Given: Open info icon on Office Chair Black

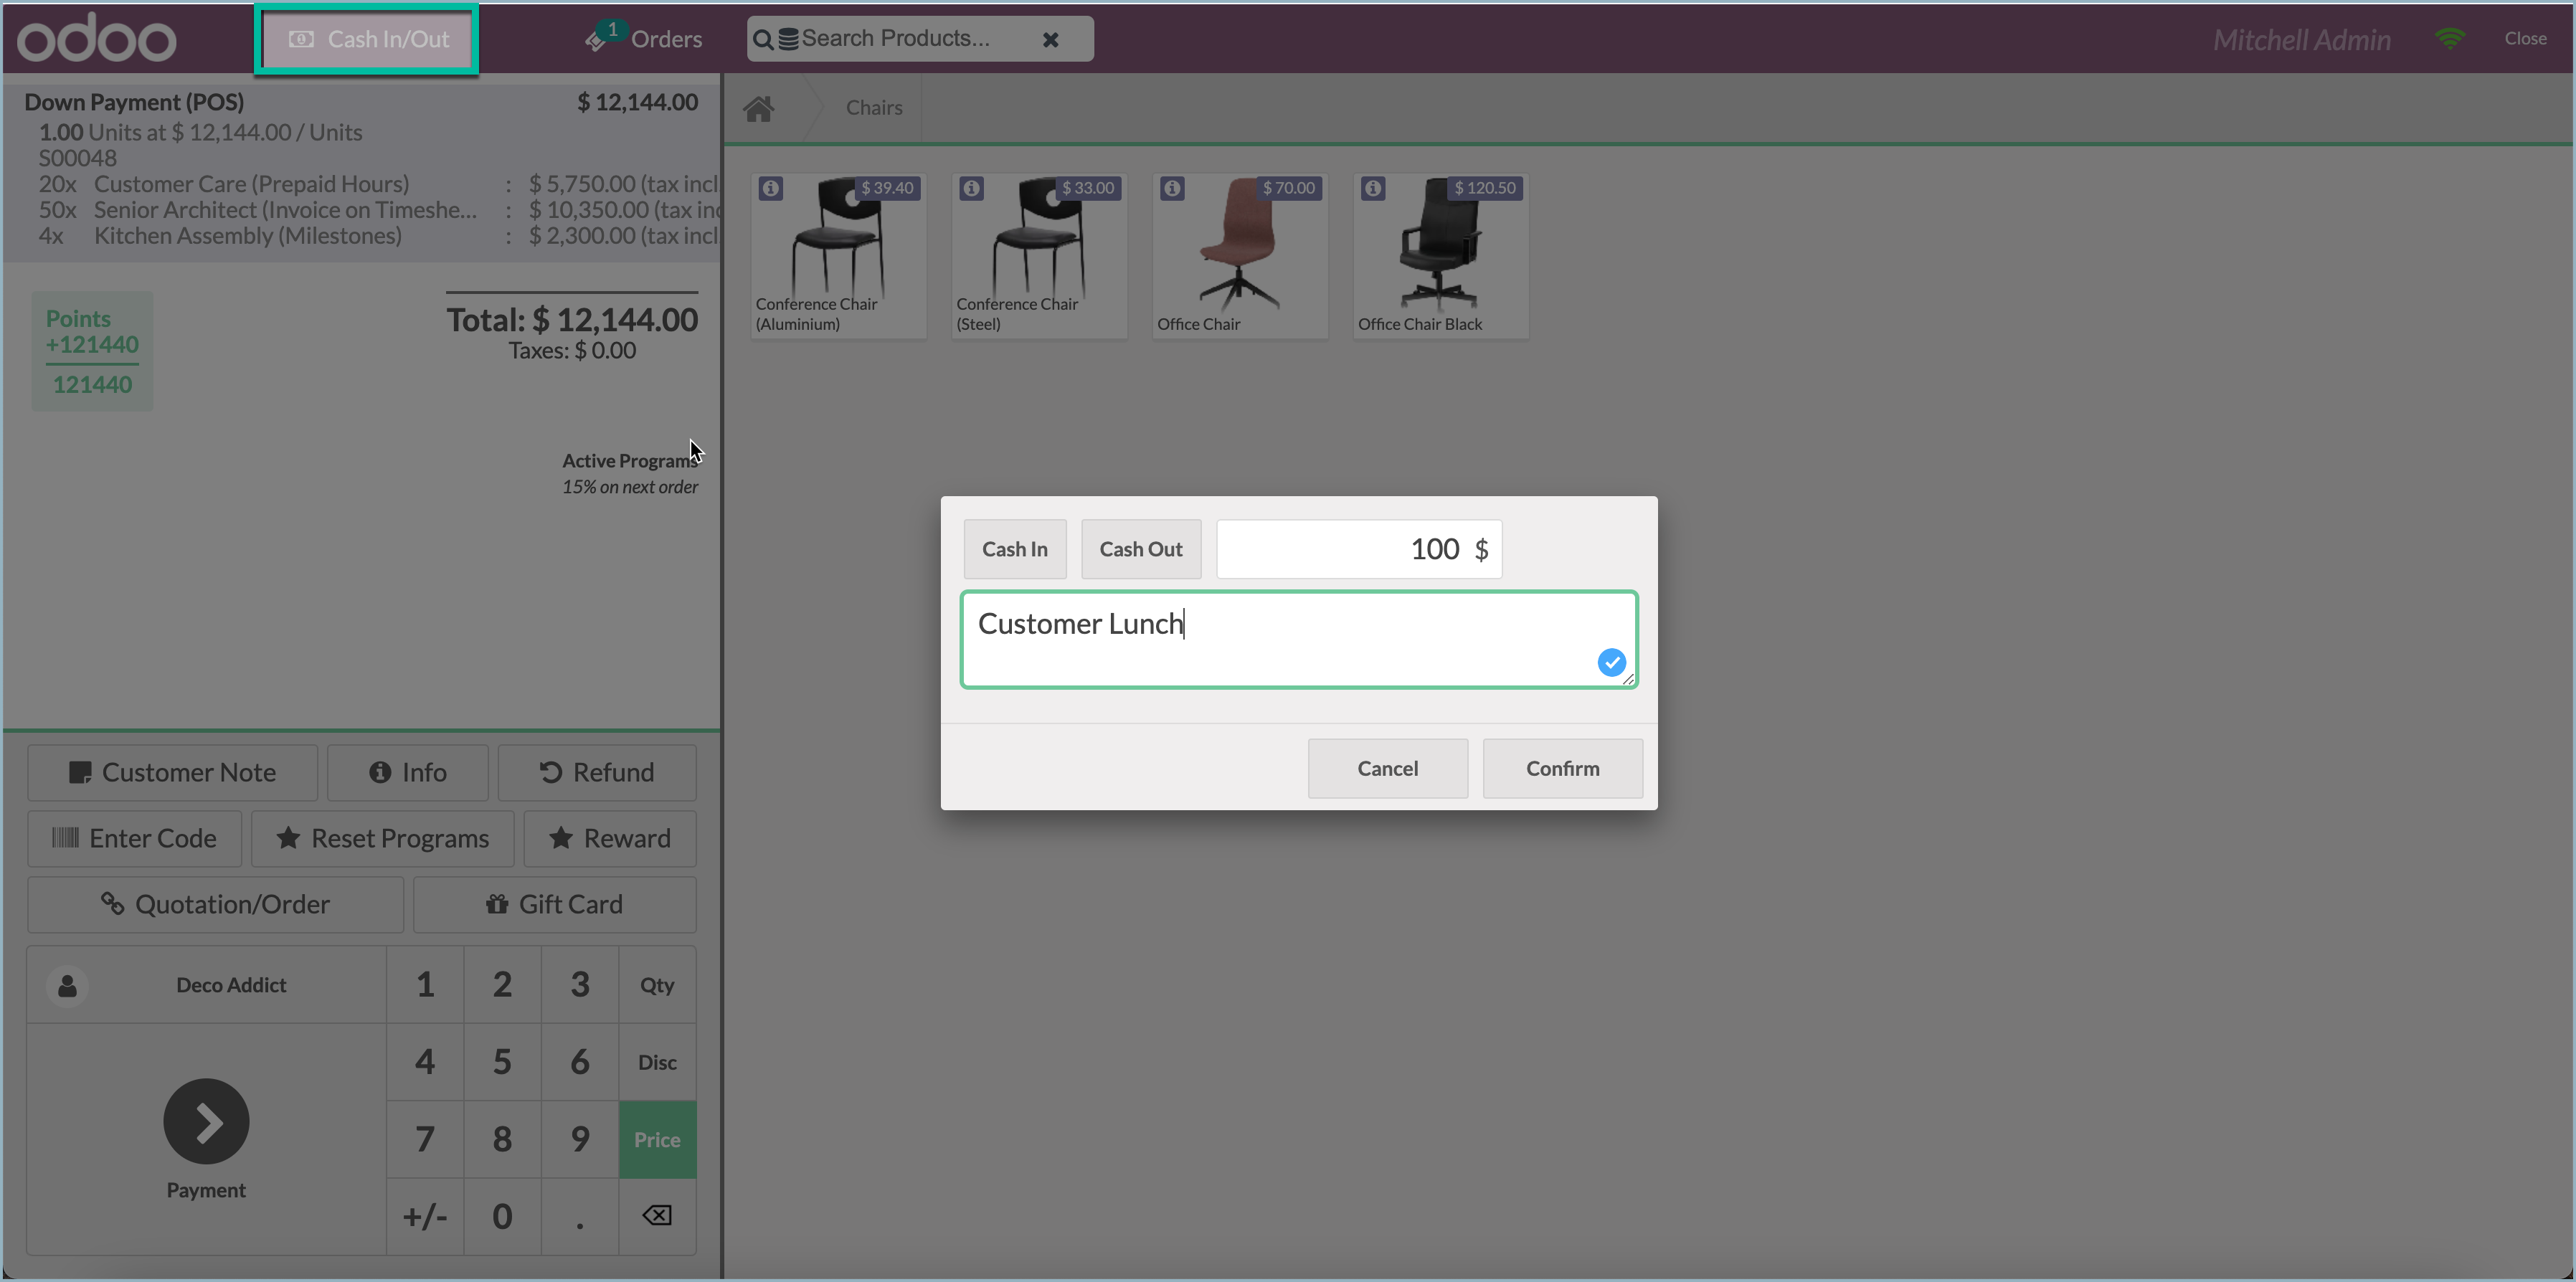Looking at the screenshot, I should [1373, 188].
